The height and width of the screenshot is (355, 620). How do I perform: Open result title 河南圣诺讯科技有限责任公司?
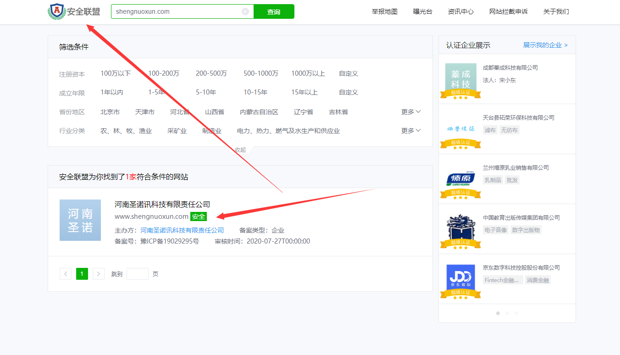coord(162,204)
